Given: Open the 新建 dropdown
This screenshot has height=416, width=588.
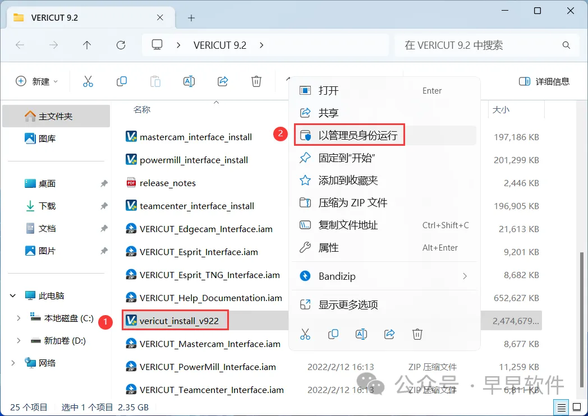Looking at the screenshot, I should click(37, 81).
